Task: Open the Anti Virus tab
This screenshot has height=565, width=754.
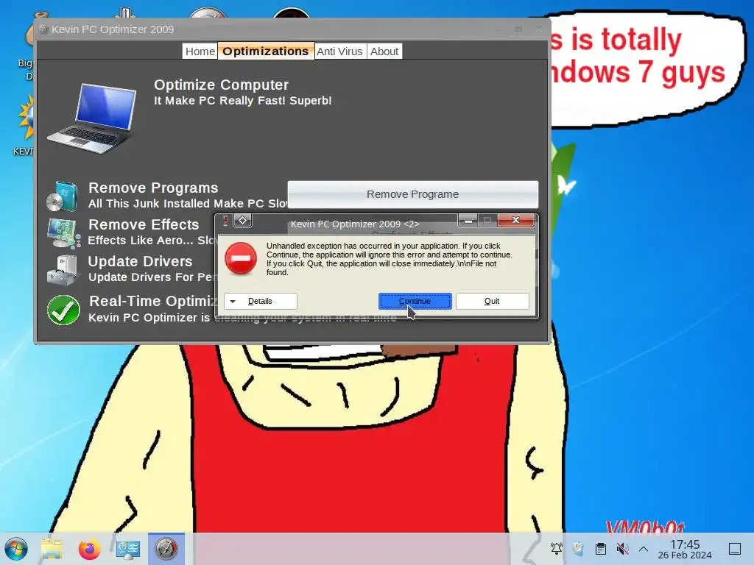Action: pyautogui.click(x=339, y=51)
